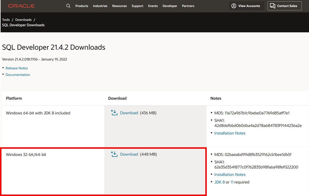Click the Download column header
The image size is (309, 196).
click(x=117, y=98)
